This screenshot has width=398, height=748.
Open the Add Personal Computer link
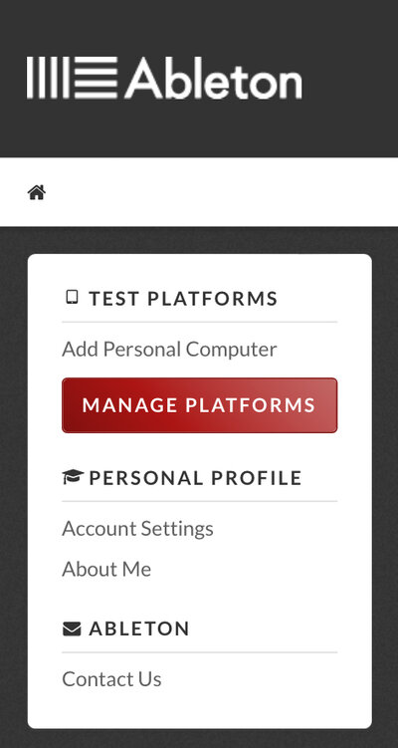pos(169,349)
